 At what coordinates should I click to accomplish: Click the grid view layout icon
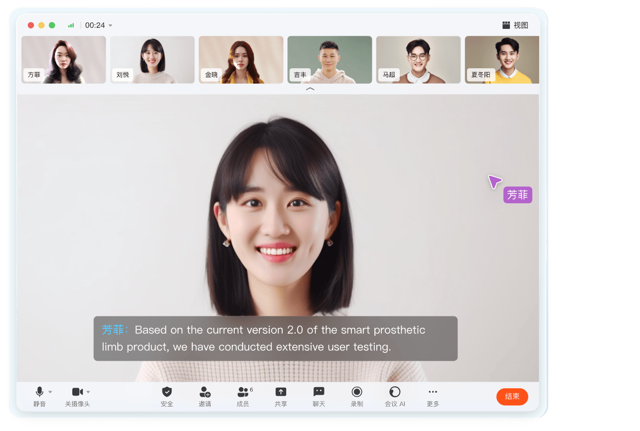[x=506, y=25]
